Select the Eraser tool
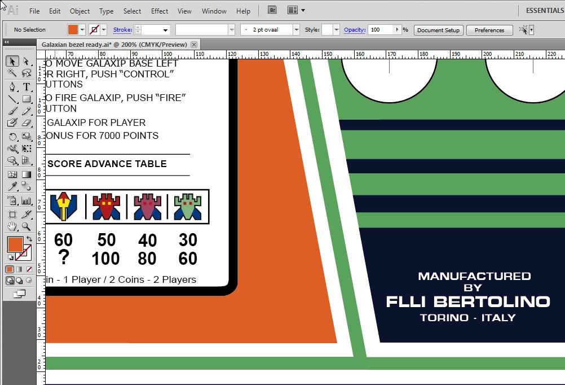565x385 pixels. pos(27,123)
